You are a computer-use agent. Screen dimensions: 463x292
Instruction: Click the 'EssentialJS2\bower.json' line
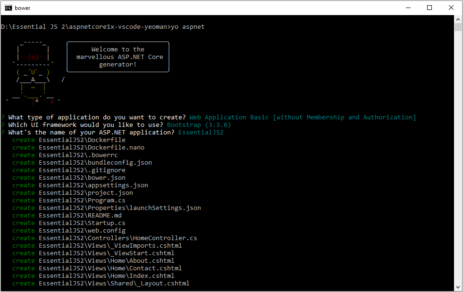pos(69,178)
